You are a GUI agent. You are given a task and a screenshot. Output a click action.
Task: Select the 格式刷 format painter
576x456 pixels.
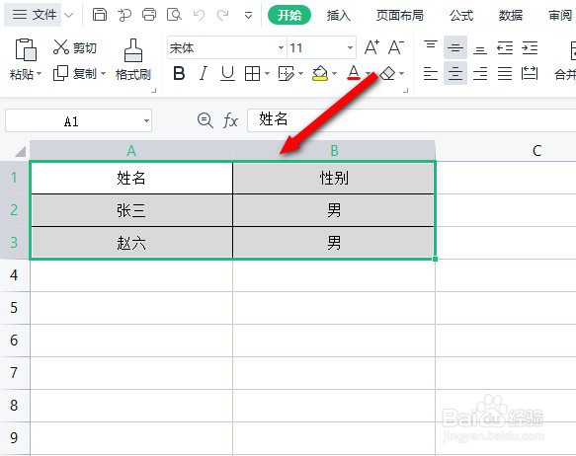click(133, 59)
